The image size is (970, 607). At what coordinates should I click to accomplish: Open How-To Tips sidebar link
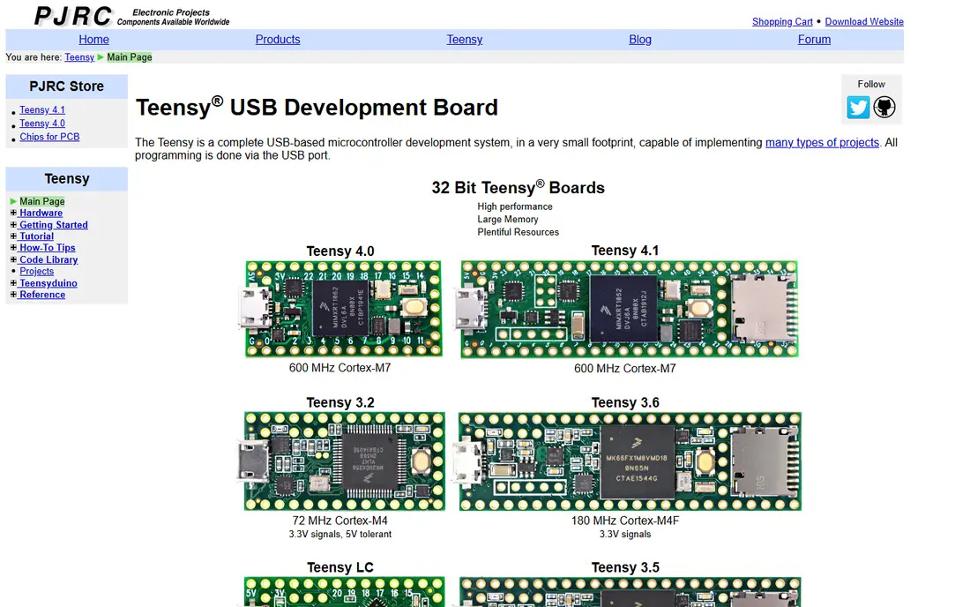pyautogui.click(x=47, y=248)
